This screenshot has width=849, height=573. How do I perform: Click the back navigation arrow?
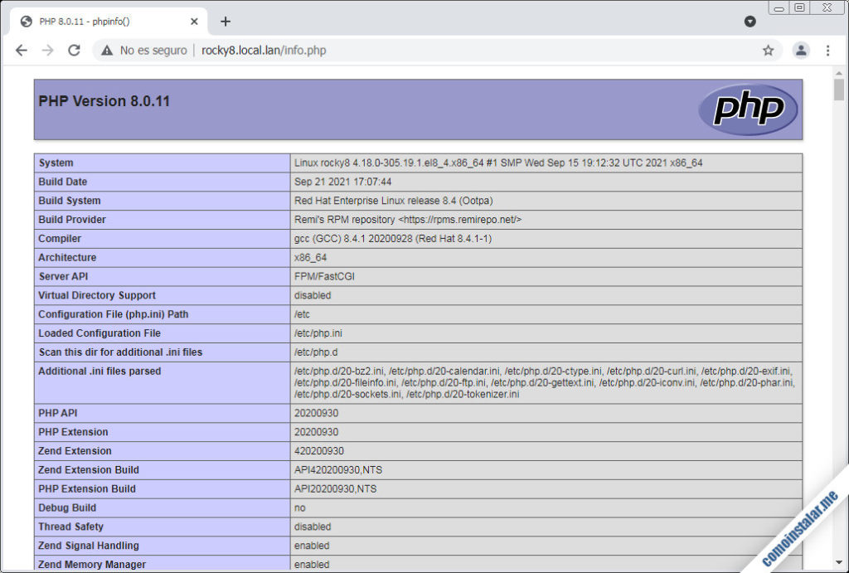22,50
